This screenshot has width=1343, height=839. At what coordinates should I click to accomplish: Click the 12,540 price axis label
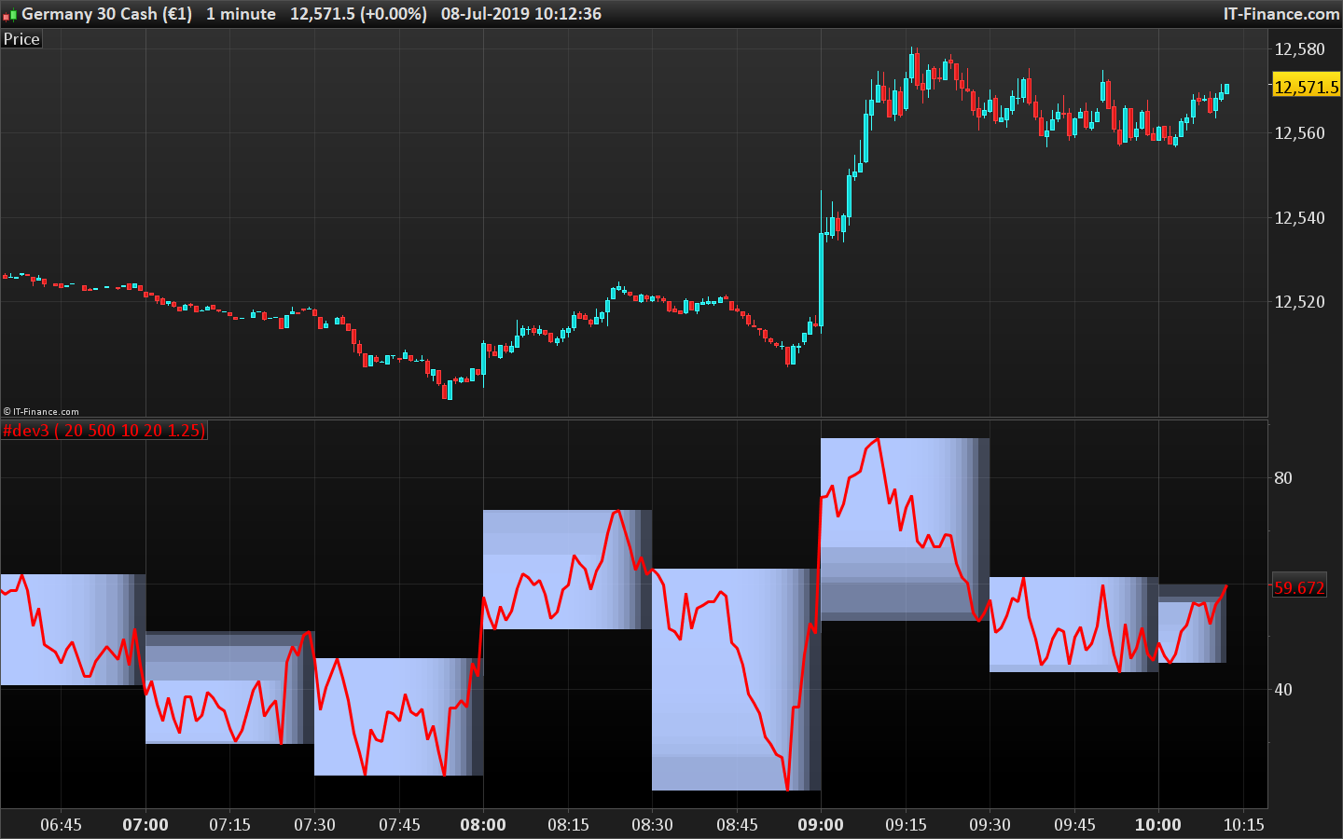(1299, 218)
